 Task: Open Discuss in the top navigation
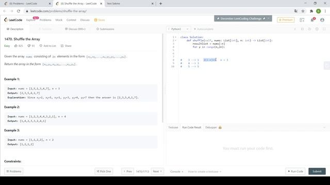pyautogui.click(x=85, y=20)
